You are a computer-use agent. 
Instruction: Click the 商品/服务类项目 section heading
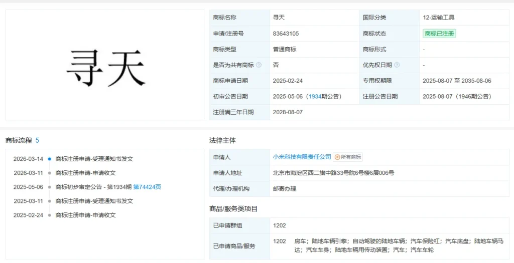click(x=233, y=209)
